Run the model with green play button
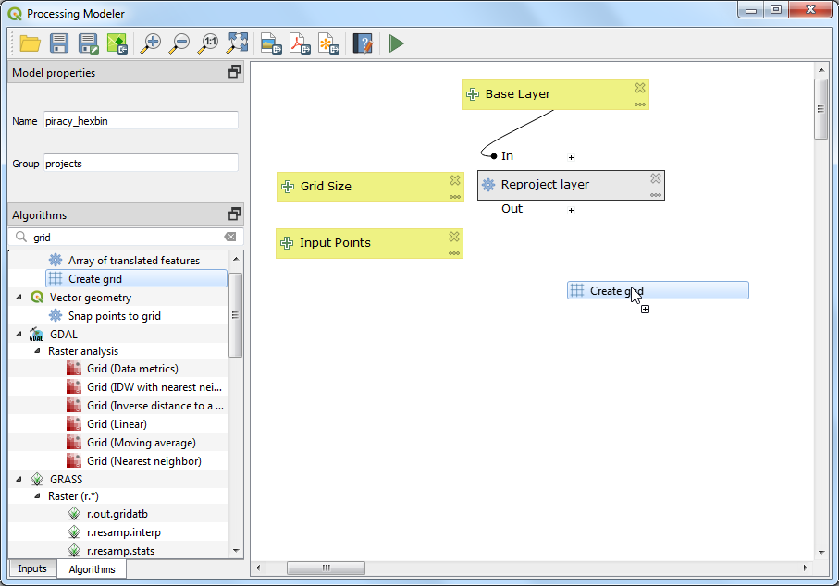The image size is (839, 586). point(396,43)
